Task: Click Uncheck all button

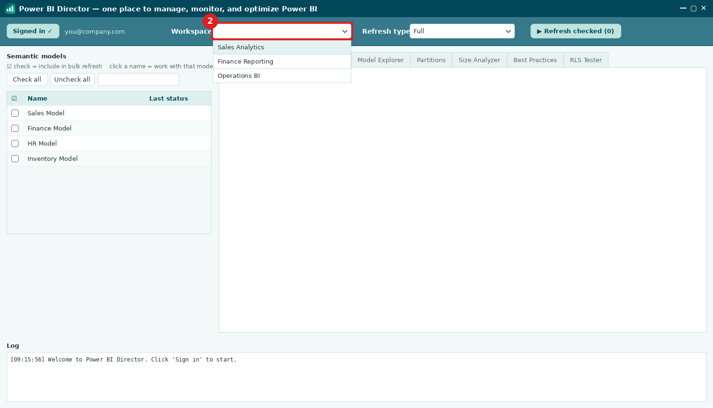Action: pos(72,80)
